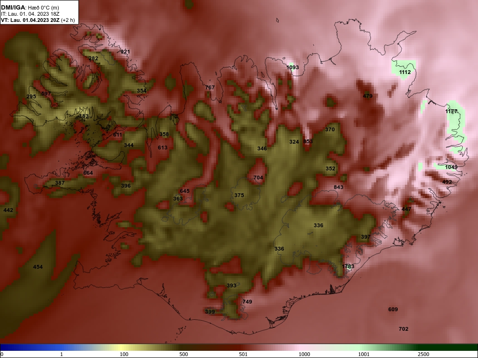Click the map value 344

coord(129,145)
